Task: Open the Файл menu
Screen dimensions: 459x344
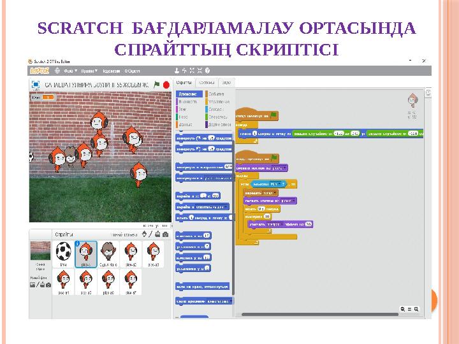Action: click(x=71, y=71)
